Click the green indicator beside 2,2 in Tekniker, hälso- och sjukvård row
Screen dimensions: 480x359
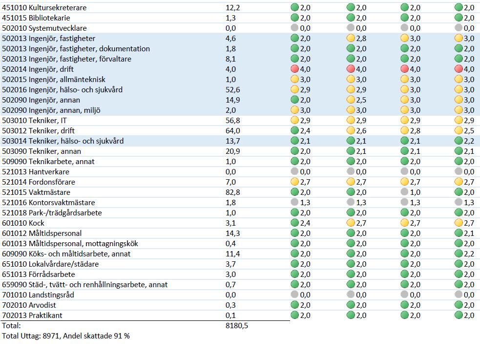click(459, 141)
